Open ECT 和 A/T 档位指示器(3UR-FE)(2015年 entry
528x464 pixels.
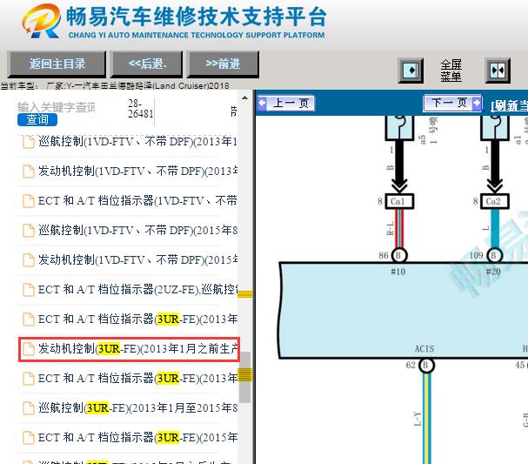click(x=137, y=438)
